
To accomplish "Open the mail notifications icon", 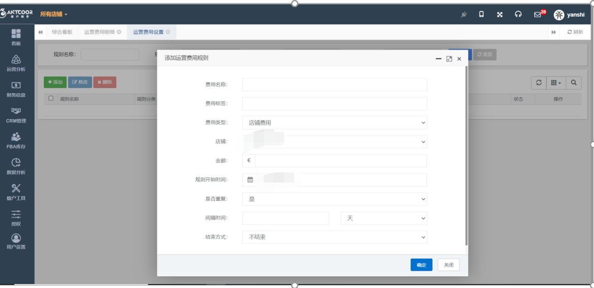I will [x=538, y=15].
